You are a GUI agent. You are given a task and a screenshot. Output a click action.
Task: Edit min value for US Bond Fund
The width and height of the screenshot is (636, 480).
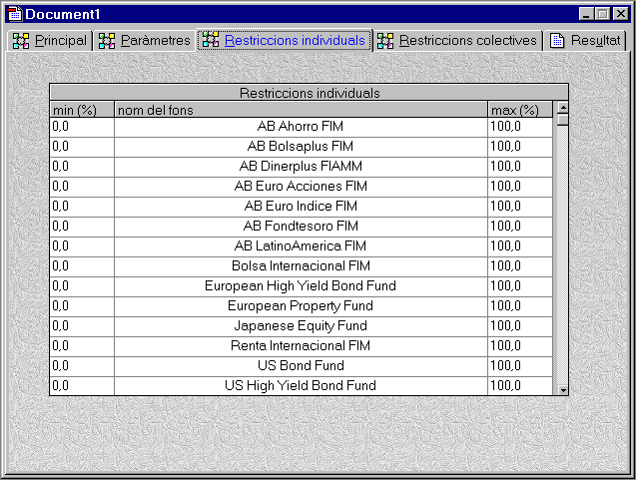[82, 366]
